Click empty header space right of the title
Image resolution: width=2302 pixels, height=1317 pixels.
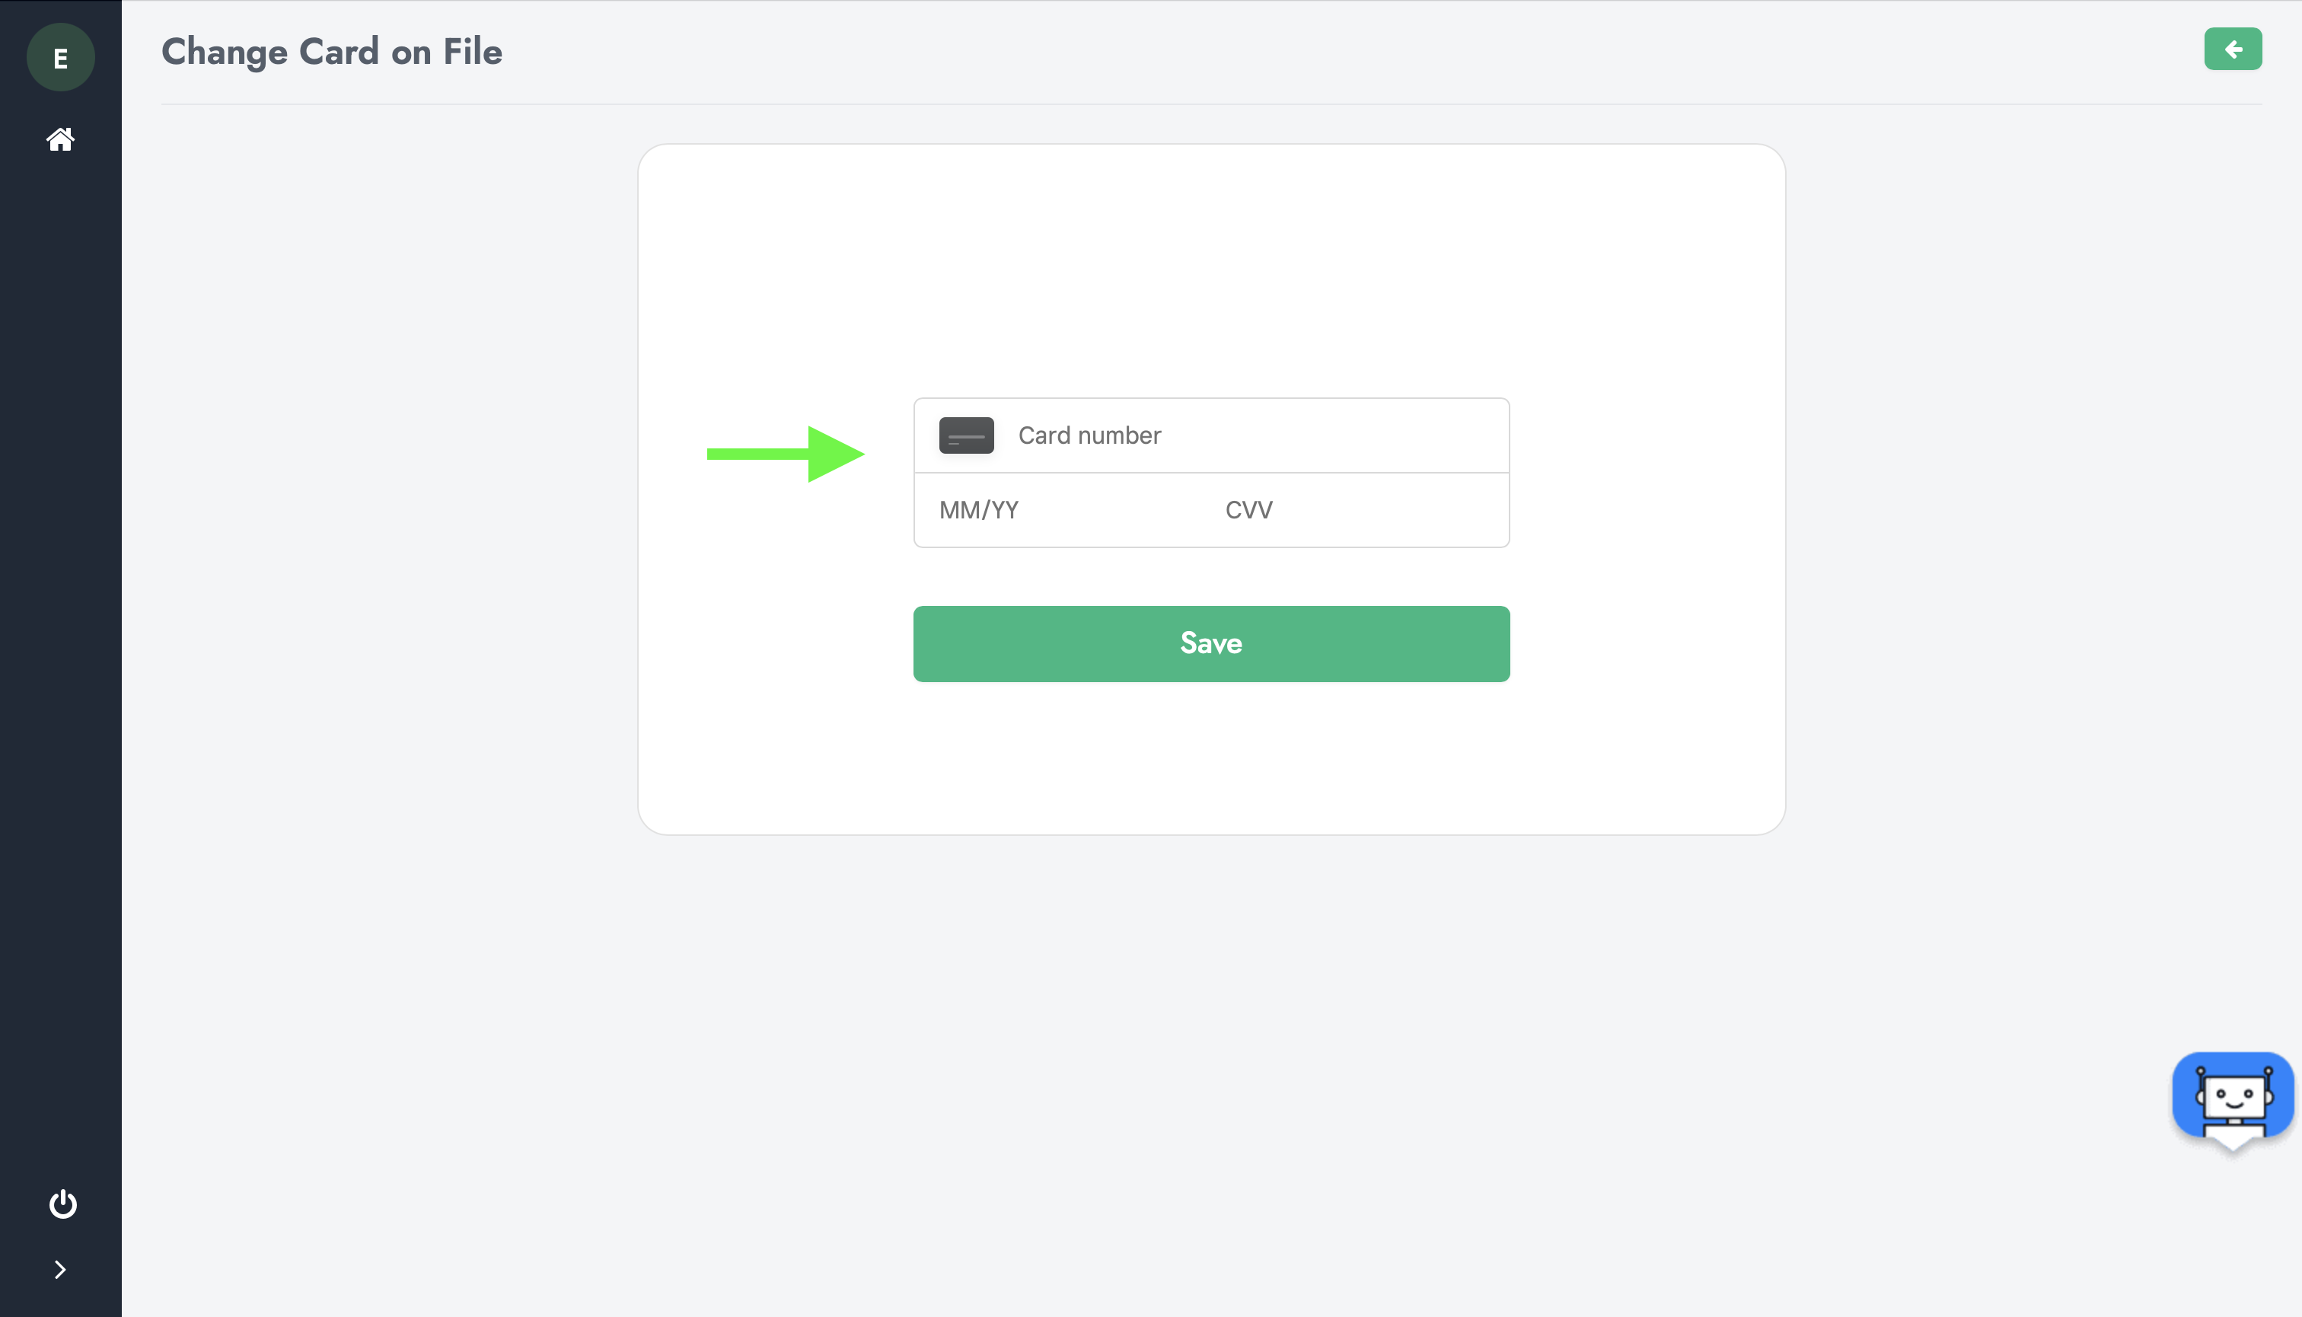point(1266,52)
